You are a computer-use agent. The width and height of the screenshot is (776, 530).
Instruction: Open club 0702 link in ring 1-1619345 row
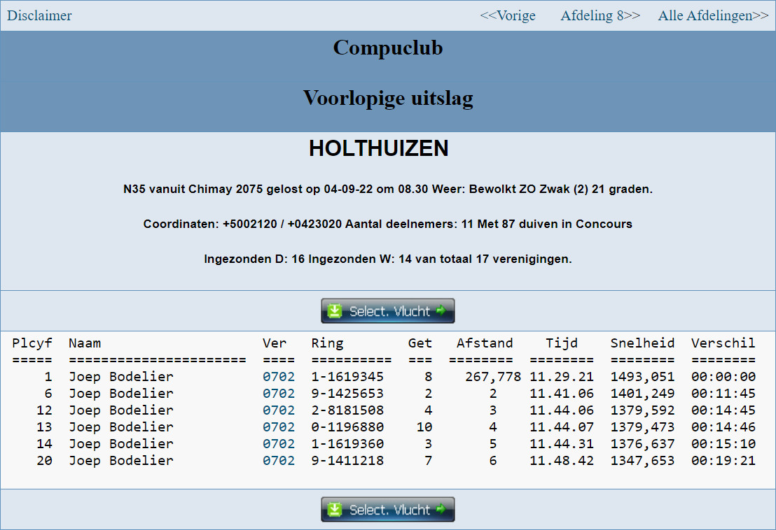pyautogui.click(x=279, y=377)
